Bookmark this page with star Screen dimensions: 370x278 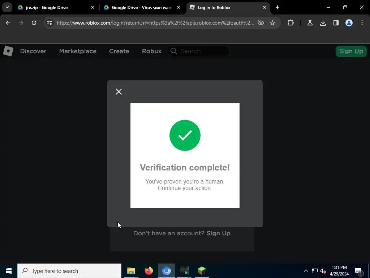coord(272,23)
